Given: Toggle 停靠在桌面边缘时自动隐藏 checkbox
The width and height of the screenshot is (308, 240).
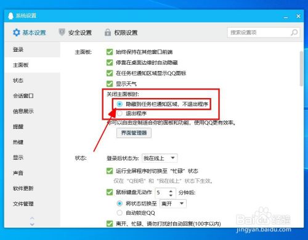Looking at the screenshot, I should pyautogui.click(x=110, y=62).
